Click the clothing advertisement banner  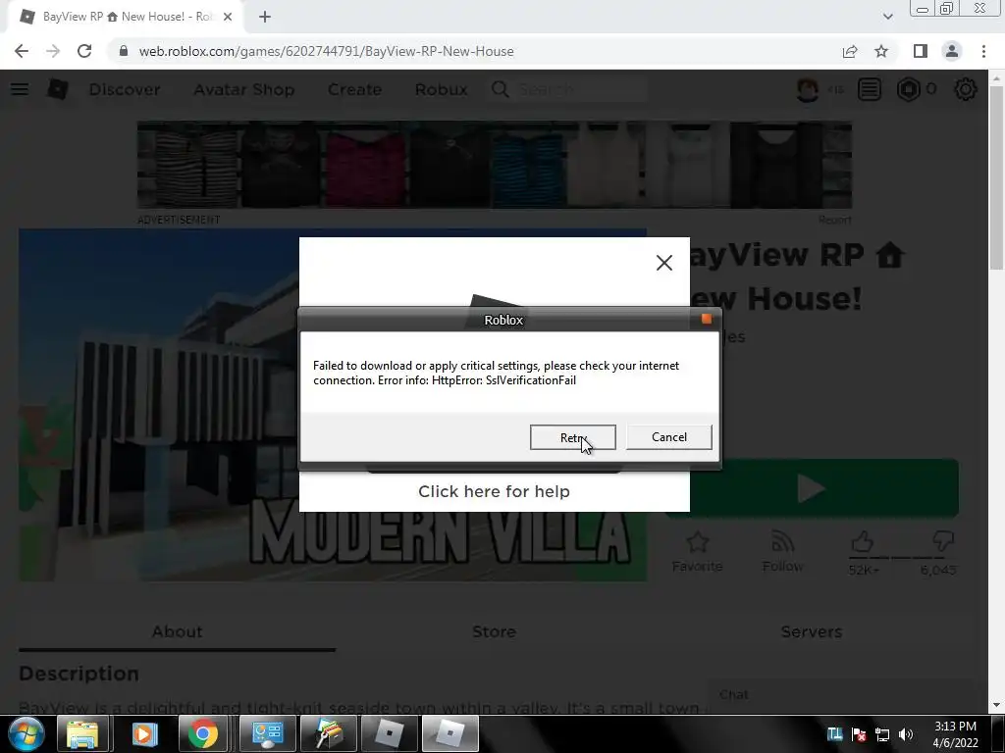click(x=495, y=165)
